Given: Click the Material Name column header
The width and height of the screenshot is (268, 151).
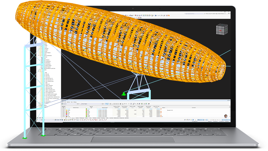Looking at the screenshot, I should [x=76, y=108].
